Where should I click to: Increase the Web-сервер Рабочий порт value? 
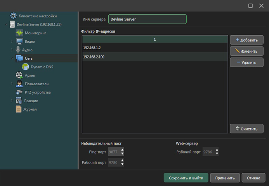217,150
